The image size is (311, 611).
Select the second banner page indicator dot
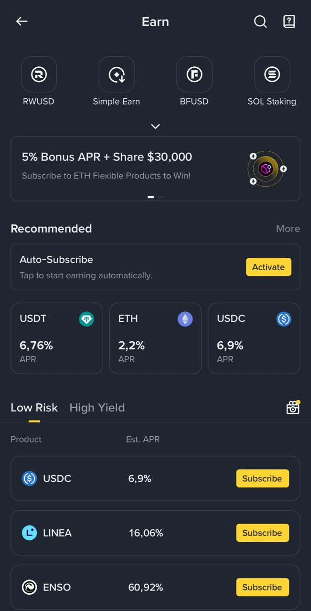click(x=161, y=197)
